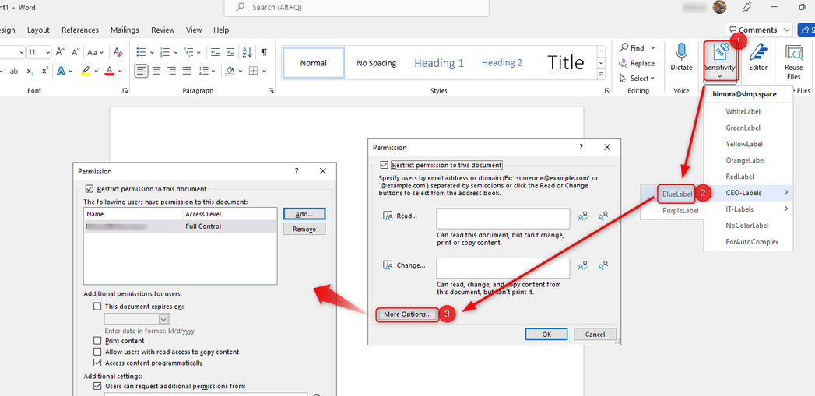Apply strikethrough formatting
Viewport: 815px width, 396px height.
coord(14,71)
